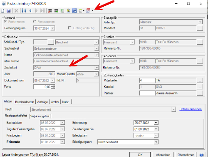
Task: Click the yellow dollar icon in the toolbar
Action: click(68, 11)
